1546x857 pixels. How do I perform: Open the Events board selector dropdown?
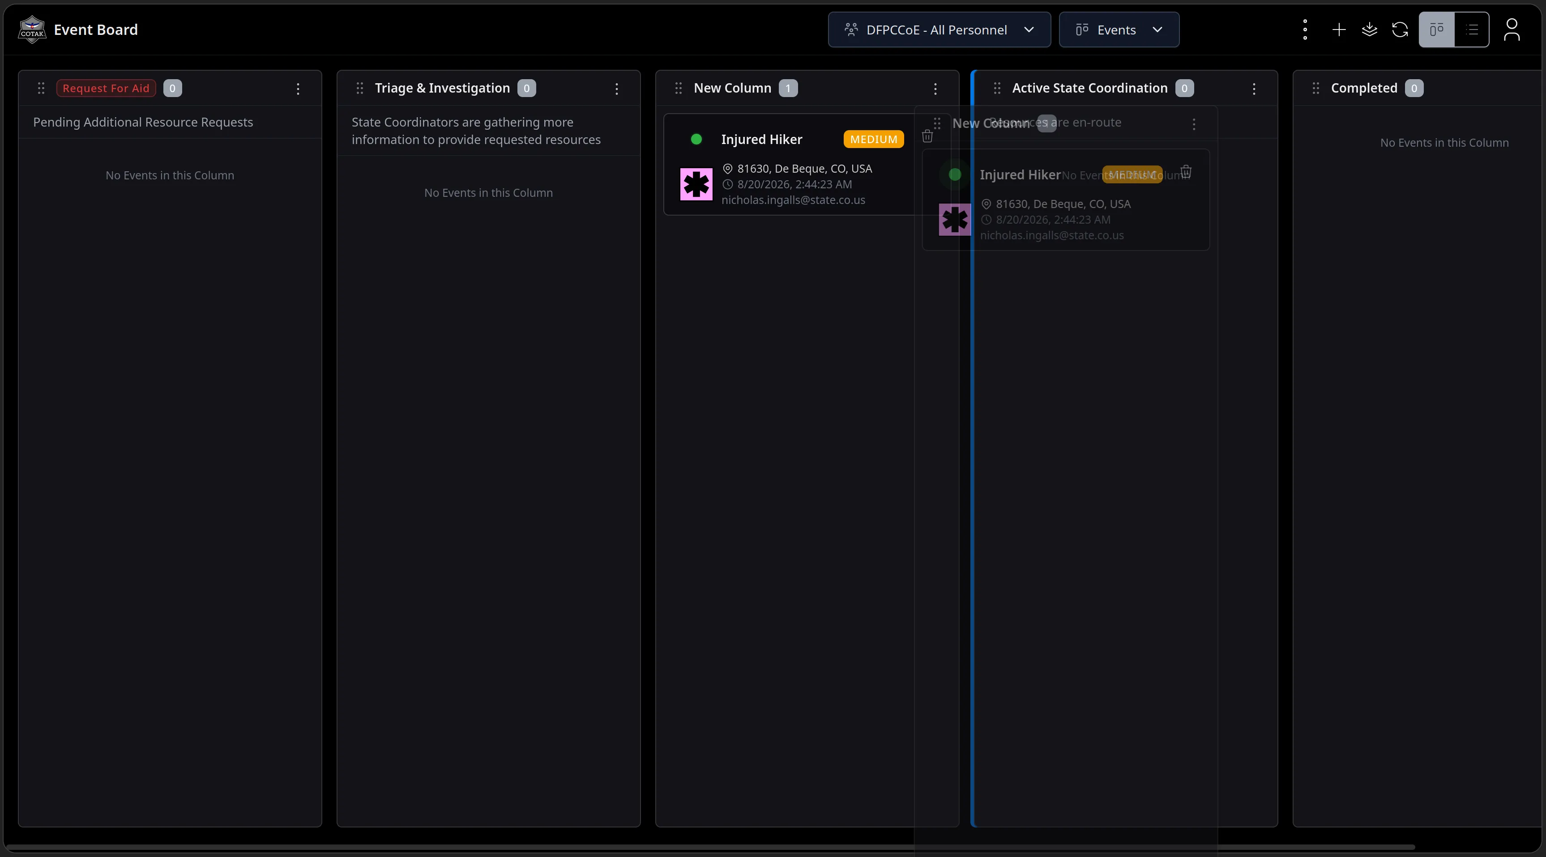tap(1119, 30)
